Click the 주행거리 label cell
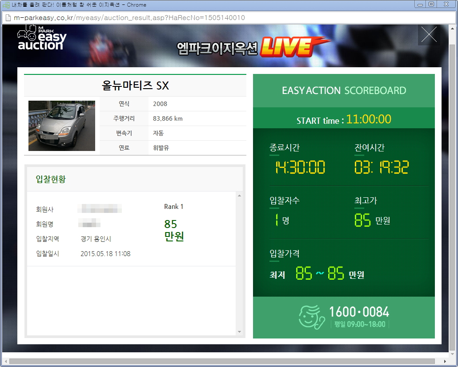The width and height of the screenshot is (458, 367). [124, 118]
